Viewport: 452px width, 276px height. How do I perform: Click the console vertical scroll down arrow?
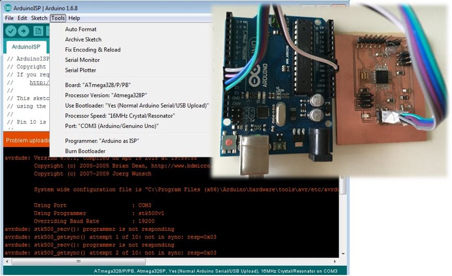point(343,254)
